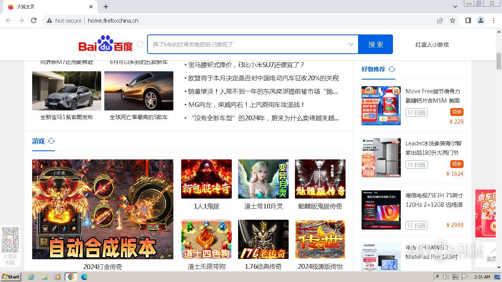Open 全新宝马1系官图发布 car thumbnail
The width and height of the screenshot is (502, 282).
click(67, 91)
